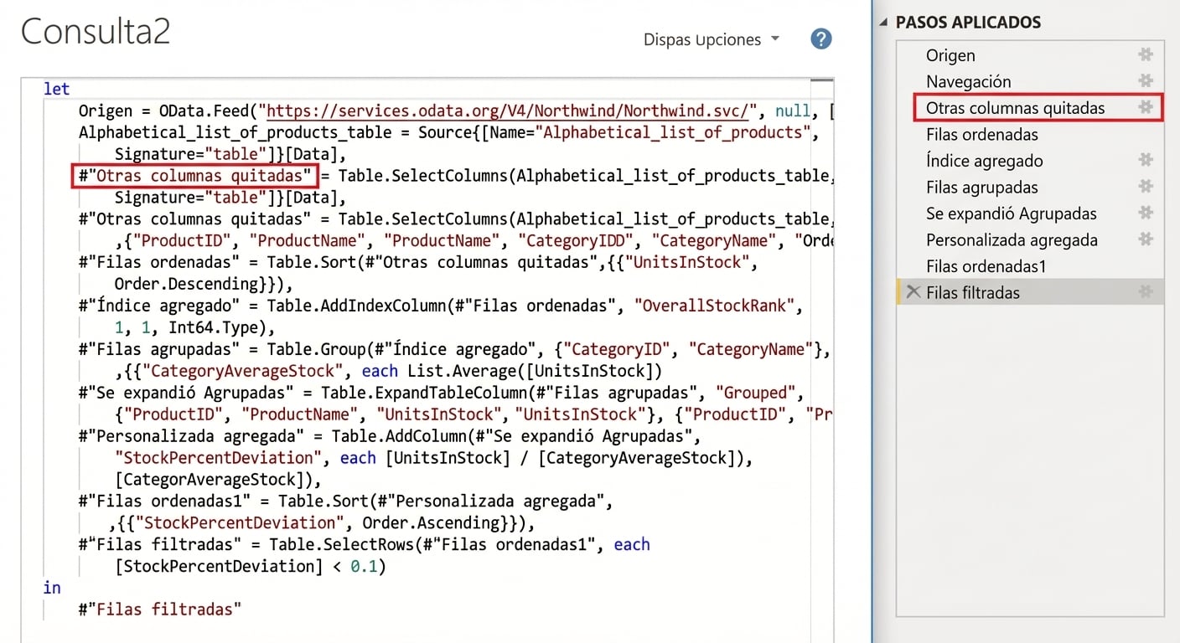Viewport: 1180px width, 643px height.
Task: Open settings gear for Navegación step
Action: click(1145, 81)
